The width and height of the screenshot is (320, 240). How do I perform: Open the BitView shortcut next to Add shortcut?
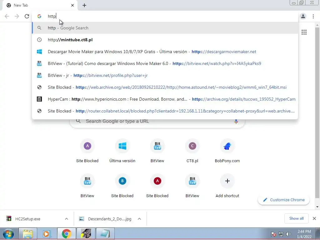pos(192,186)
